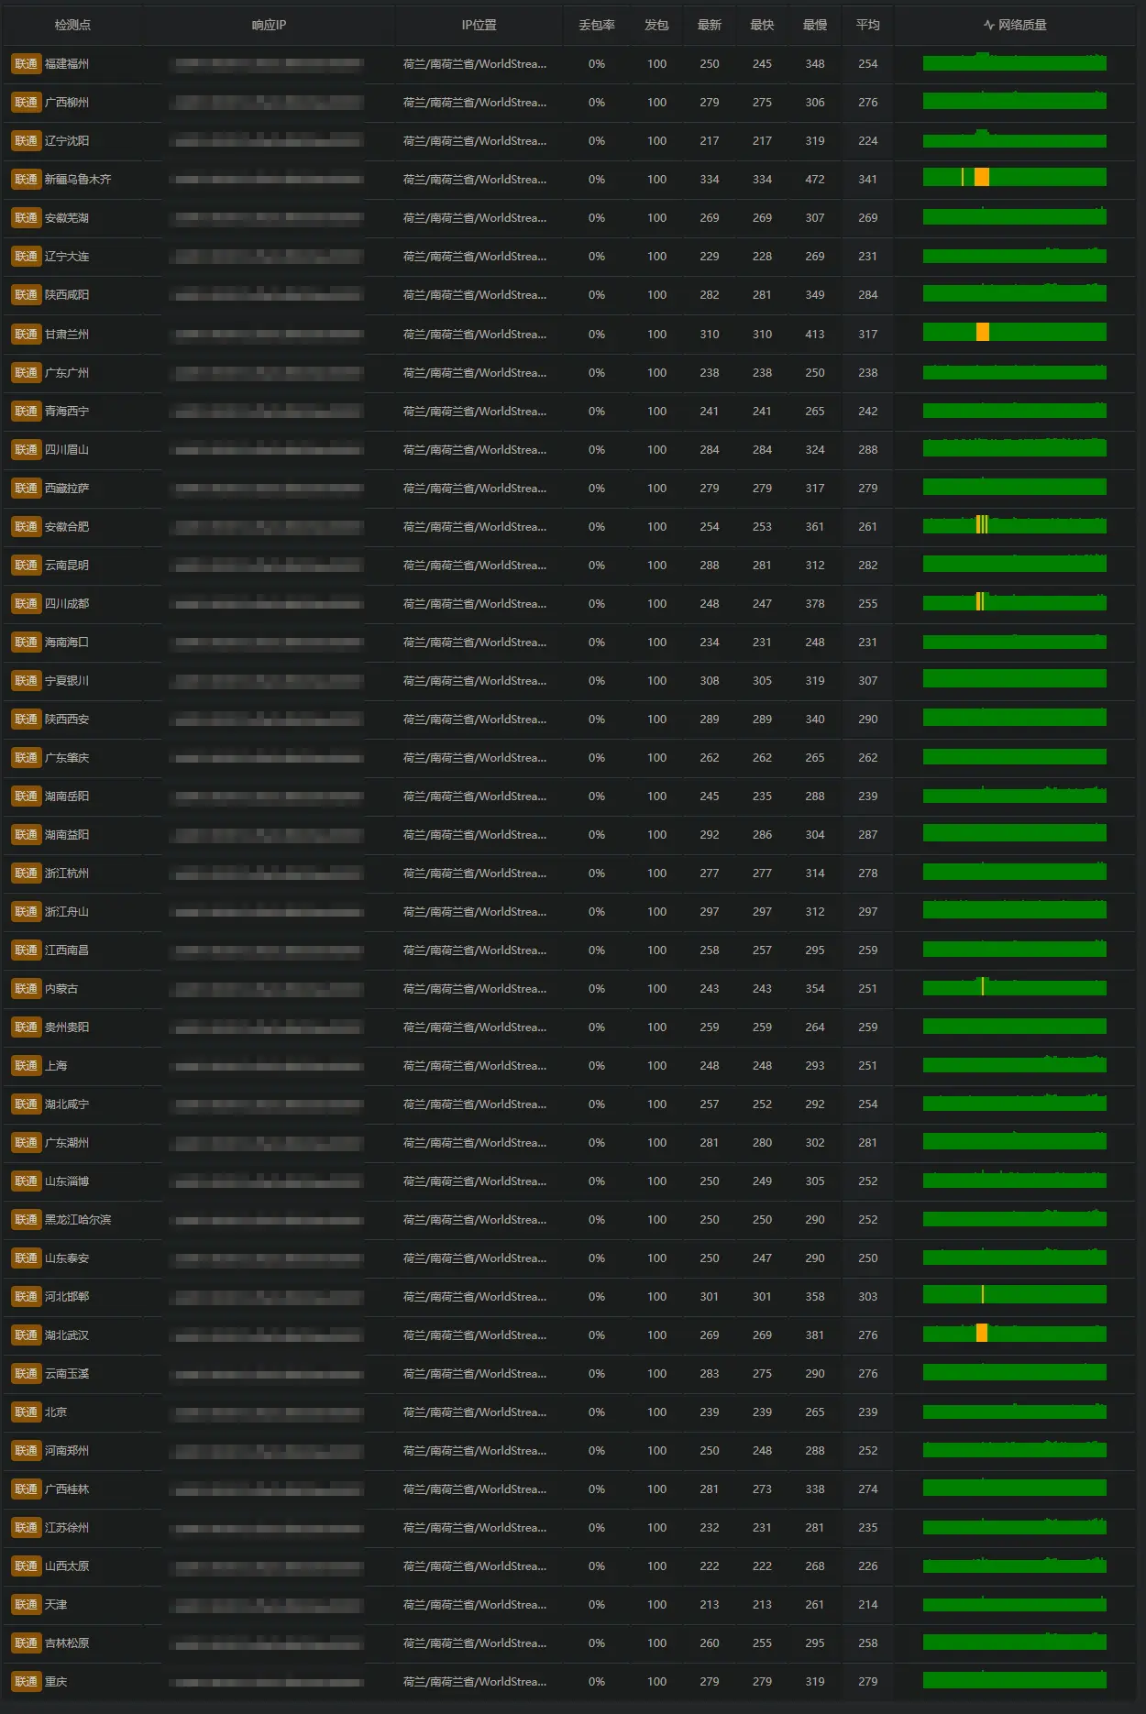Click the 响应IP column header
The image size is (1146, 1714).
(269, 25)
